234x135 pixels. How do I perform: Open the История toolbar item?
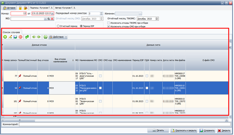(x=9, y=8)
